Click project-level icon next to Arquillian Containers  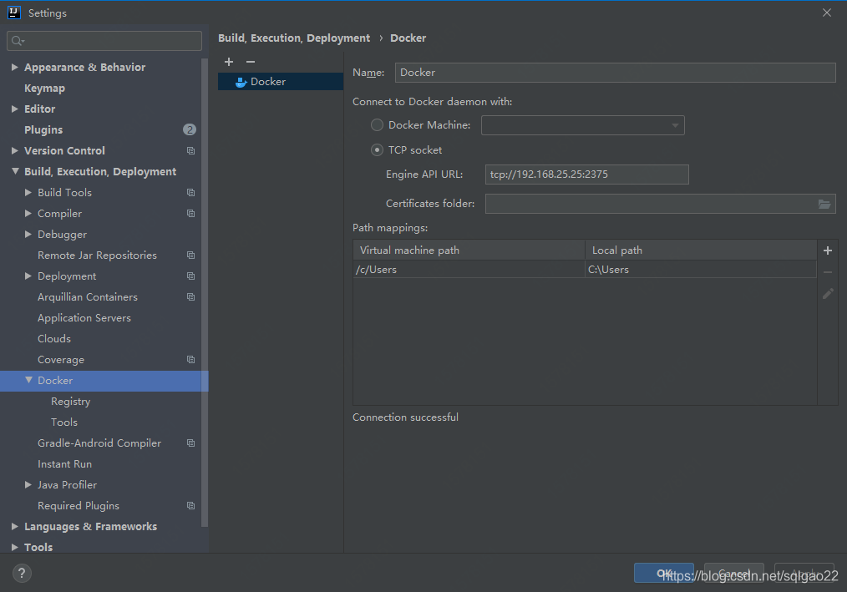click(x=190, y=296)
